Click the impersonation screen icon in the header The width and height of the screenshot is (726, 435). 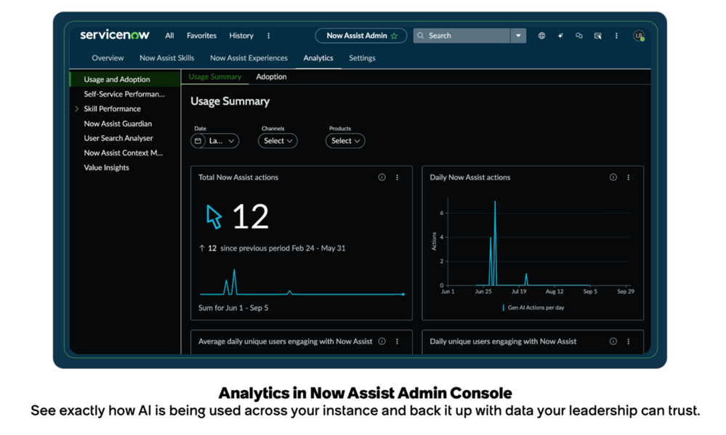pyautogui.click(x=597, y=36)
